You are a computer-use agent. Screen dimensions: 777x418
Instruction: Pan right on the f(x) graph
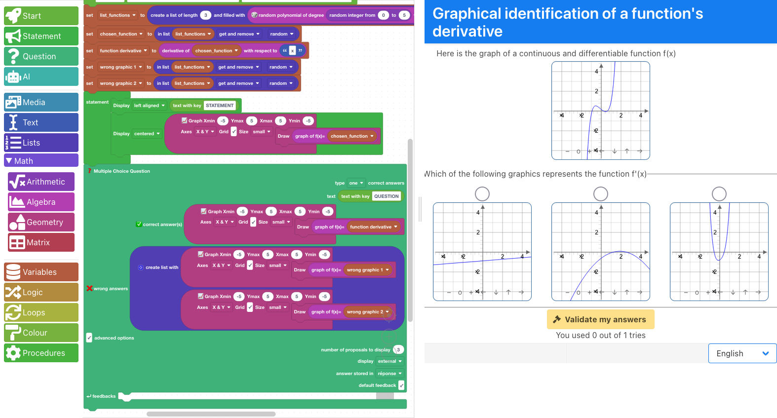[x=640, y=151]
